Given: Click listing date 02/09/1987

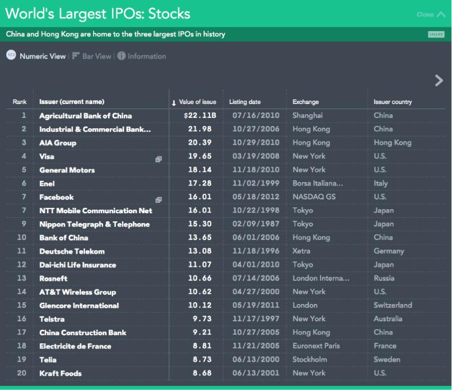Looking at the screenshot, I should click(256, 224).
